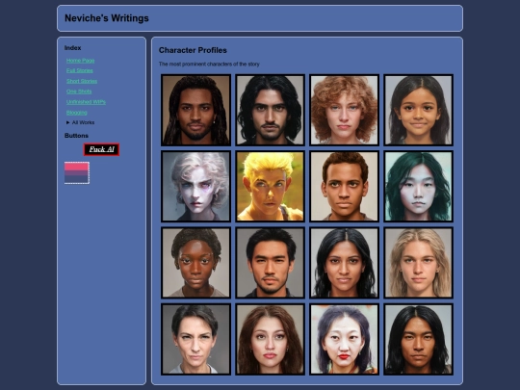Open the smiling young girl portrait

click(419, 110)
